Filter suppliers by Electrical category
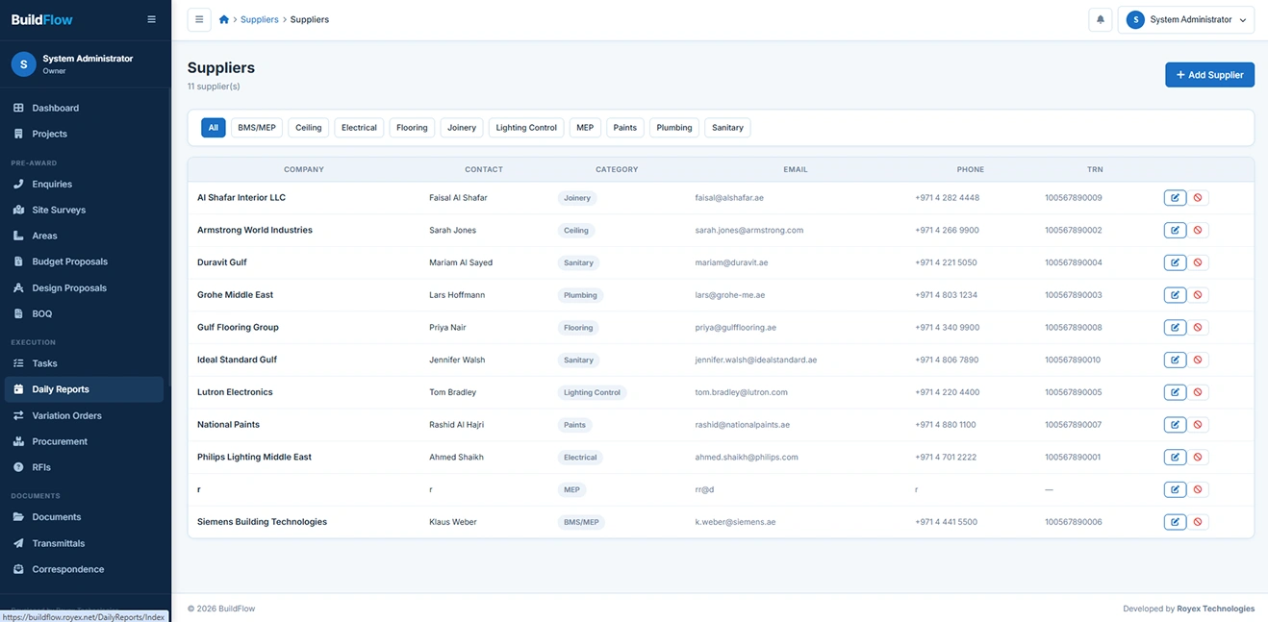The image size is (1268, 622). [x=359, y=128]
